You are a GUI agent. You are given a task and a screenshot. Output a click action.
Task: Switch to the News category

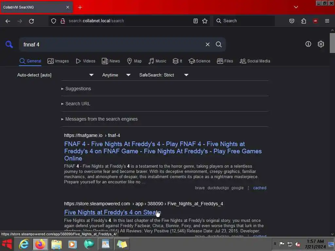coord(111,61)
